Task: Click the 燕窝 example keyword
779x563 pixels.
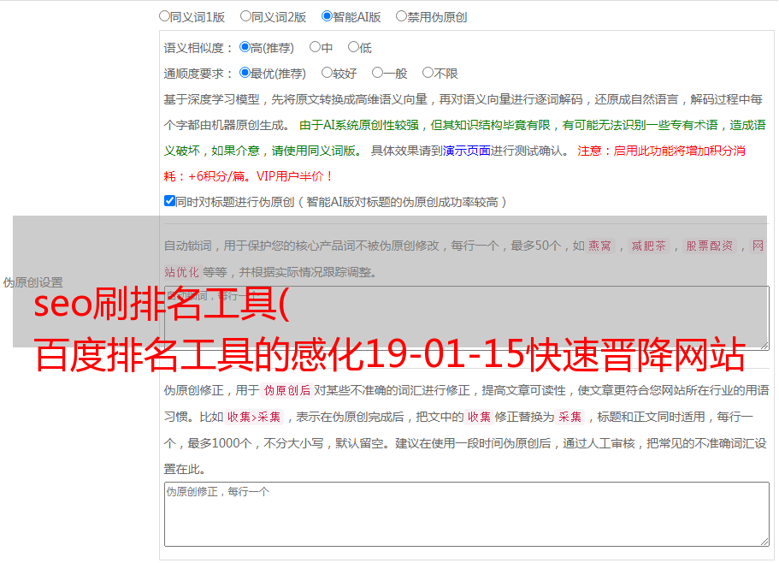Action: [600, 246]
